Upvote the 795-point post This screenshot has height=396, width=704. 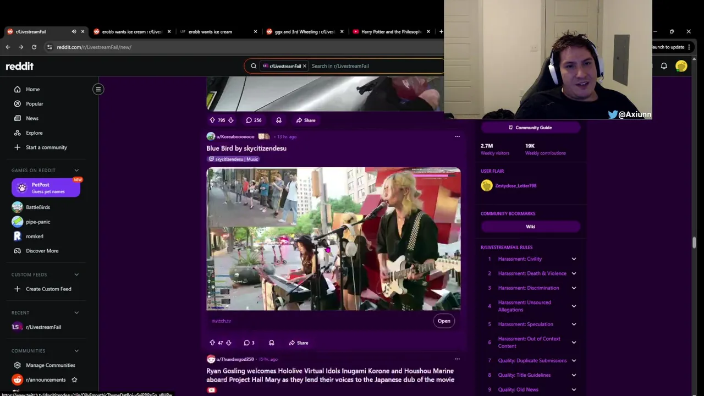click(x=212, y=120)
